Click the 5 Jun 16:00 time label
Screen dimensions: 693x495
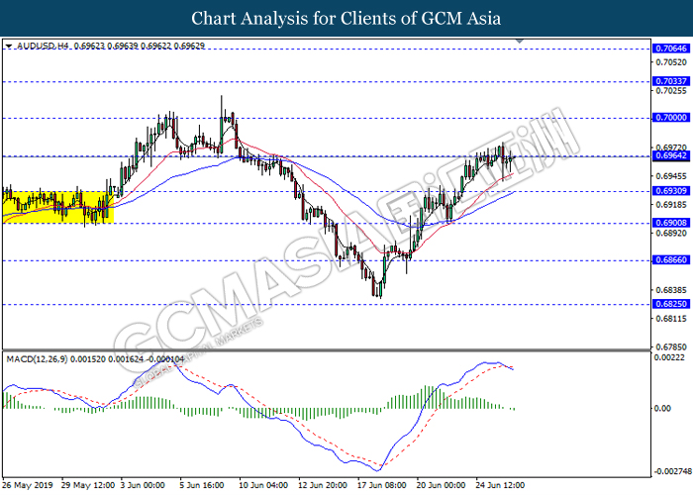[202, 485]
